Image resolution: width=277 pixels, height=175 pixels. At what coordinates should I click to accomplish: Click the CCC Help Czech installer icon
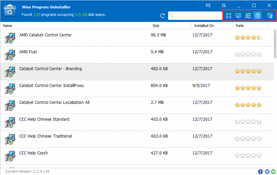(10, 156)
